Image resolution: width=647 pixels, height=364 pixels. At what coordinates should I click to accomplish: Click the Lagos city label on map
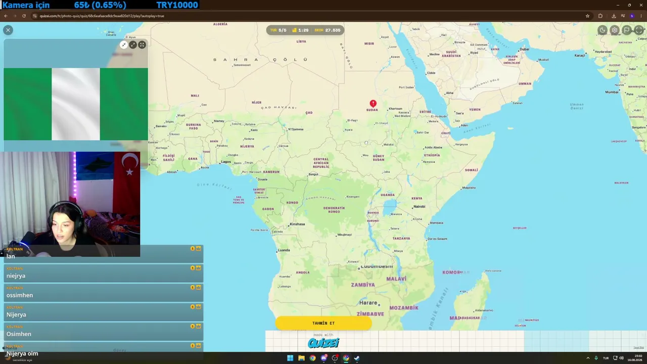(x=225, y=162)
